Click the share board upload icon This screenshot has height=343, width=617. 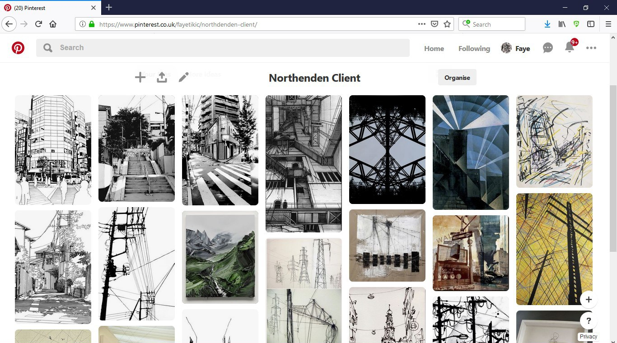pos(162,78)
